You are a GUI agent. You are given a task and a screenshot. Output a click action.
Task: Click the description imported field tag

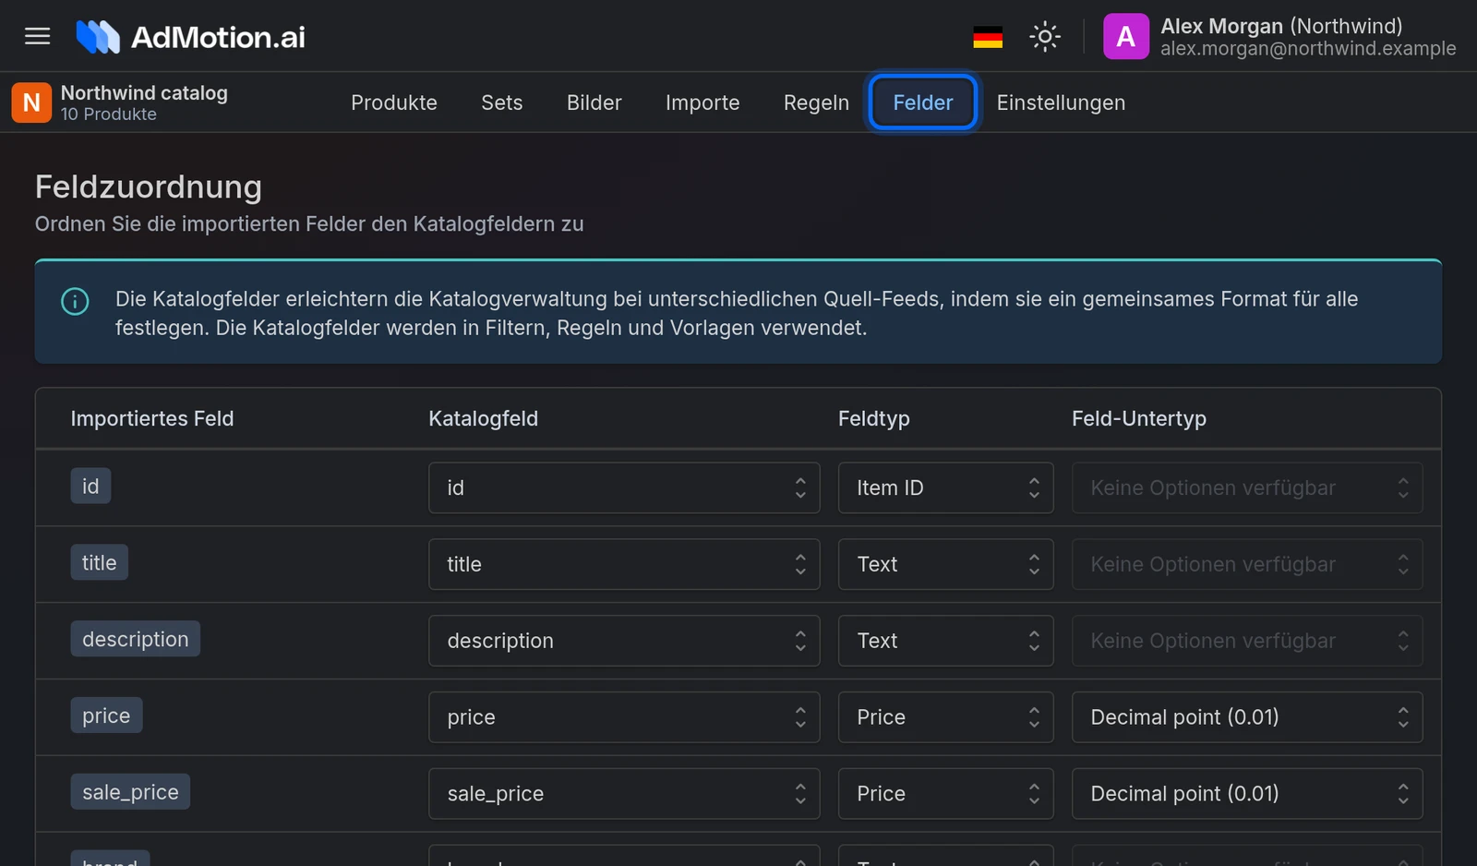pos(135,639)
